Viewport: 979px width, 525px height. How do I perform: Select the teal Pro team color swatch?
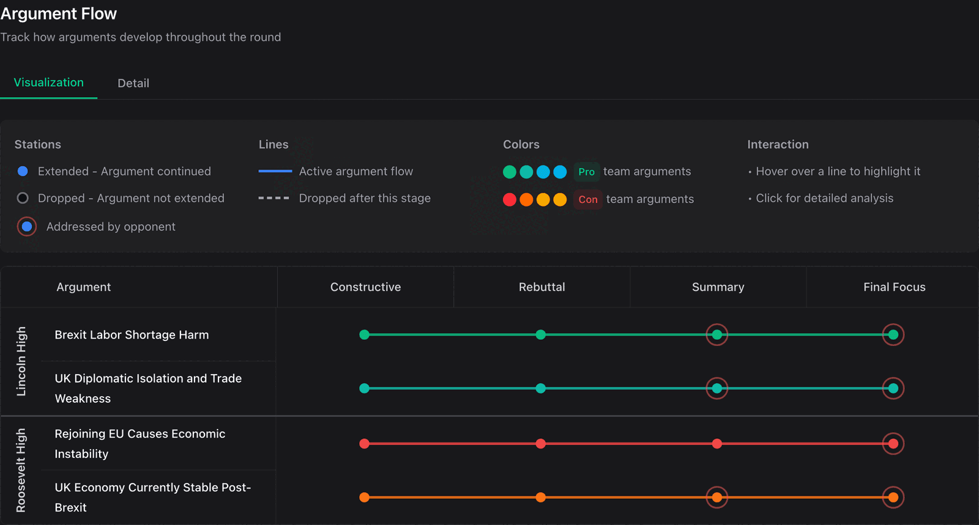(526, 172)
